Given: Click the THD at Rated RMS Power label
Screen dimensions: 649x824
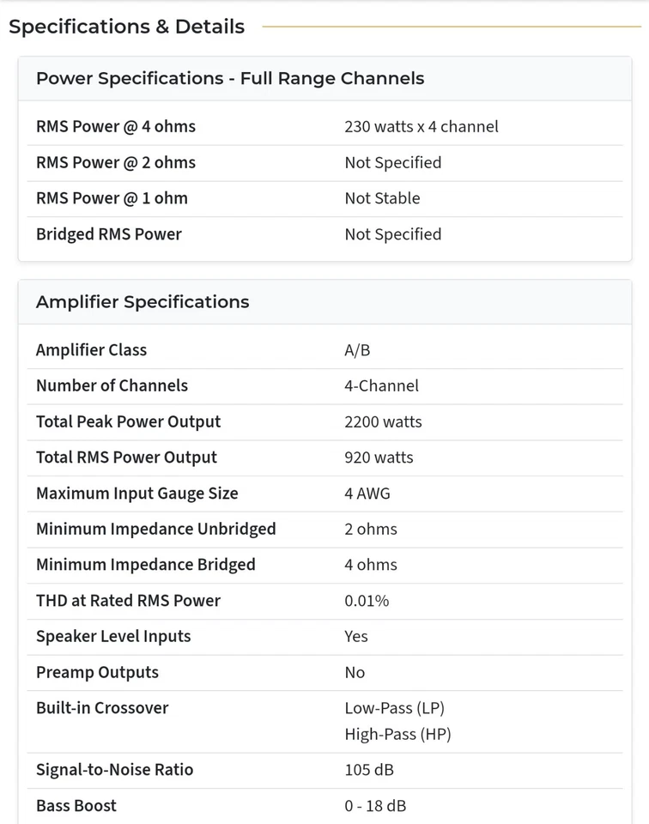Looking at the screenshot, I should [x=128, y=601].
